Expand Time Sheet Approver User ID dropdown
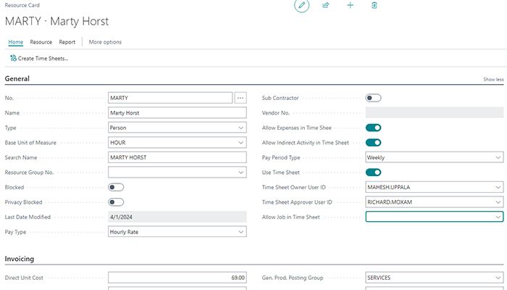 [435, 202]
